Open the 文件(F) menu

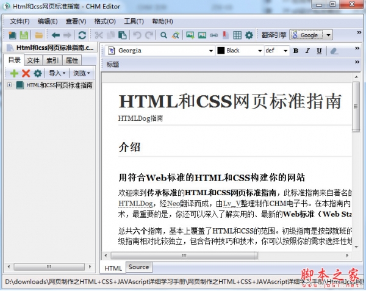[20, 21]
